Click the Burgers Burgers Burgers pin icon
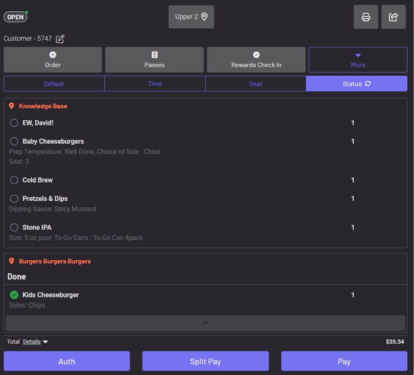Screen dimensions: 414x375 click(x=11, y=261)
